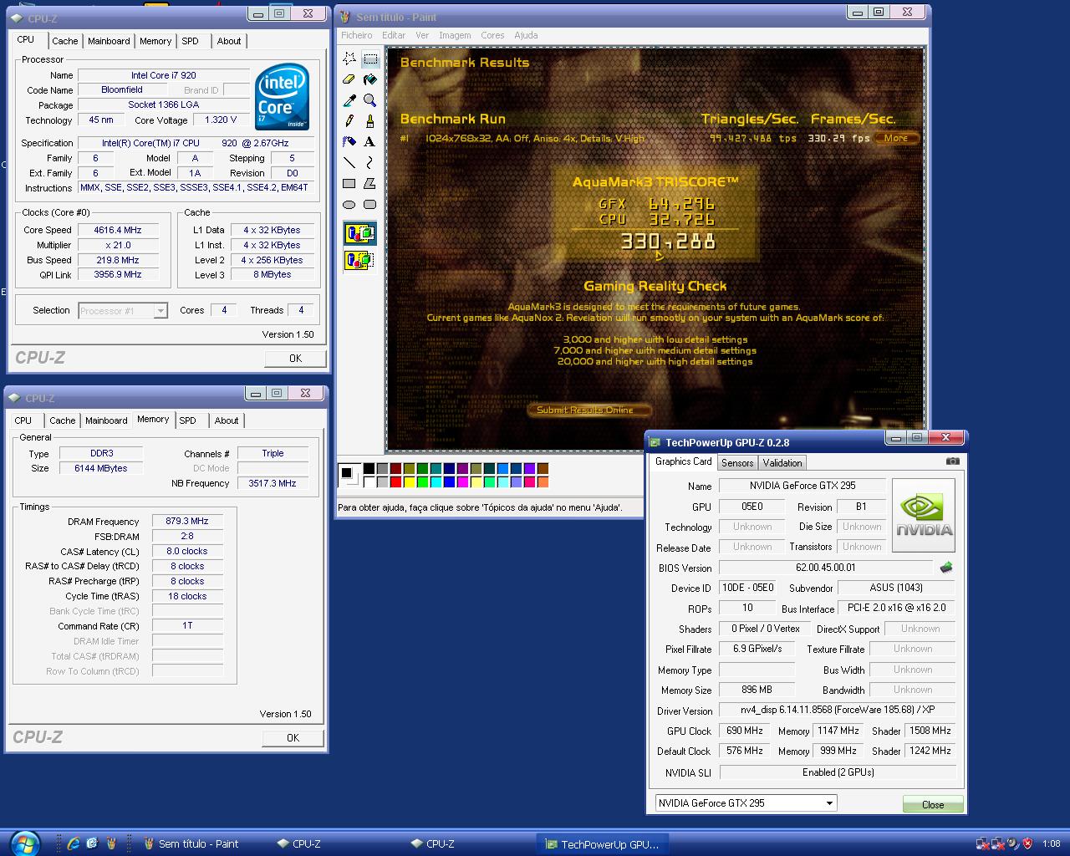Choose the Pencil tool in Paint
The height and width of the screenshot is (856, 1070).
[349, 121]
